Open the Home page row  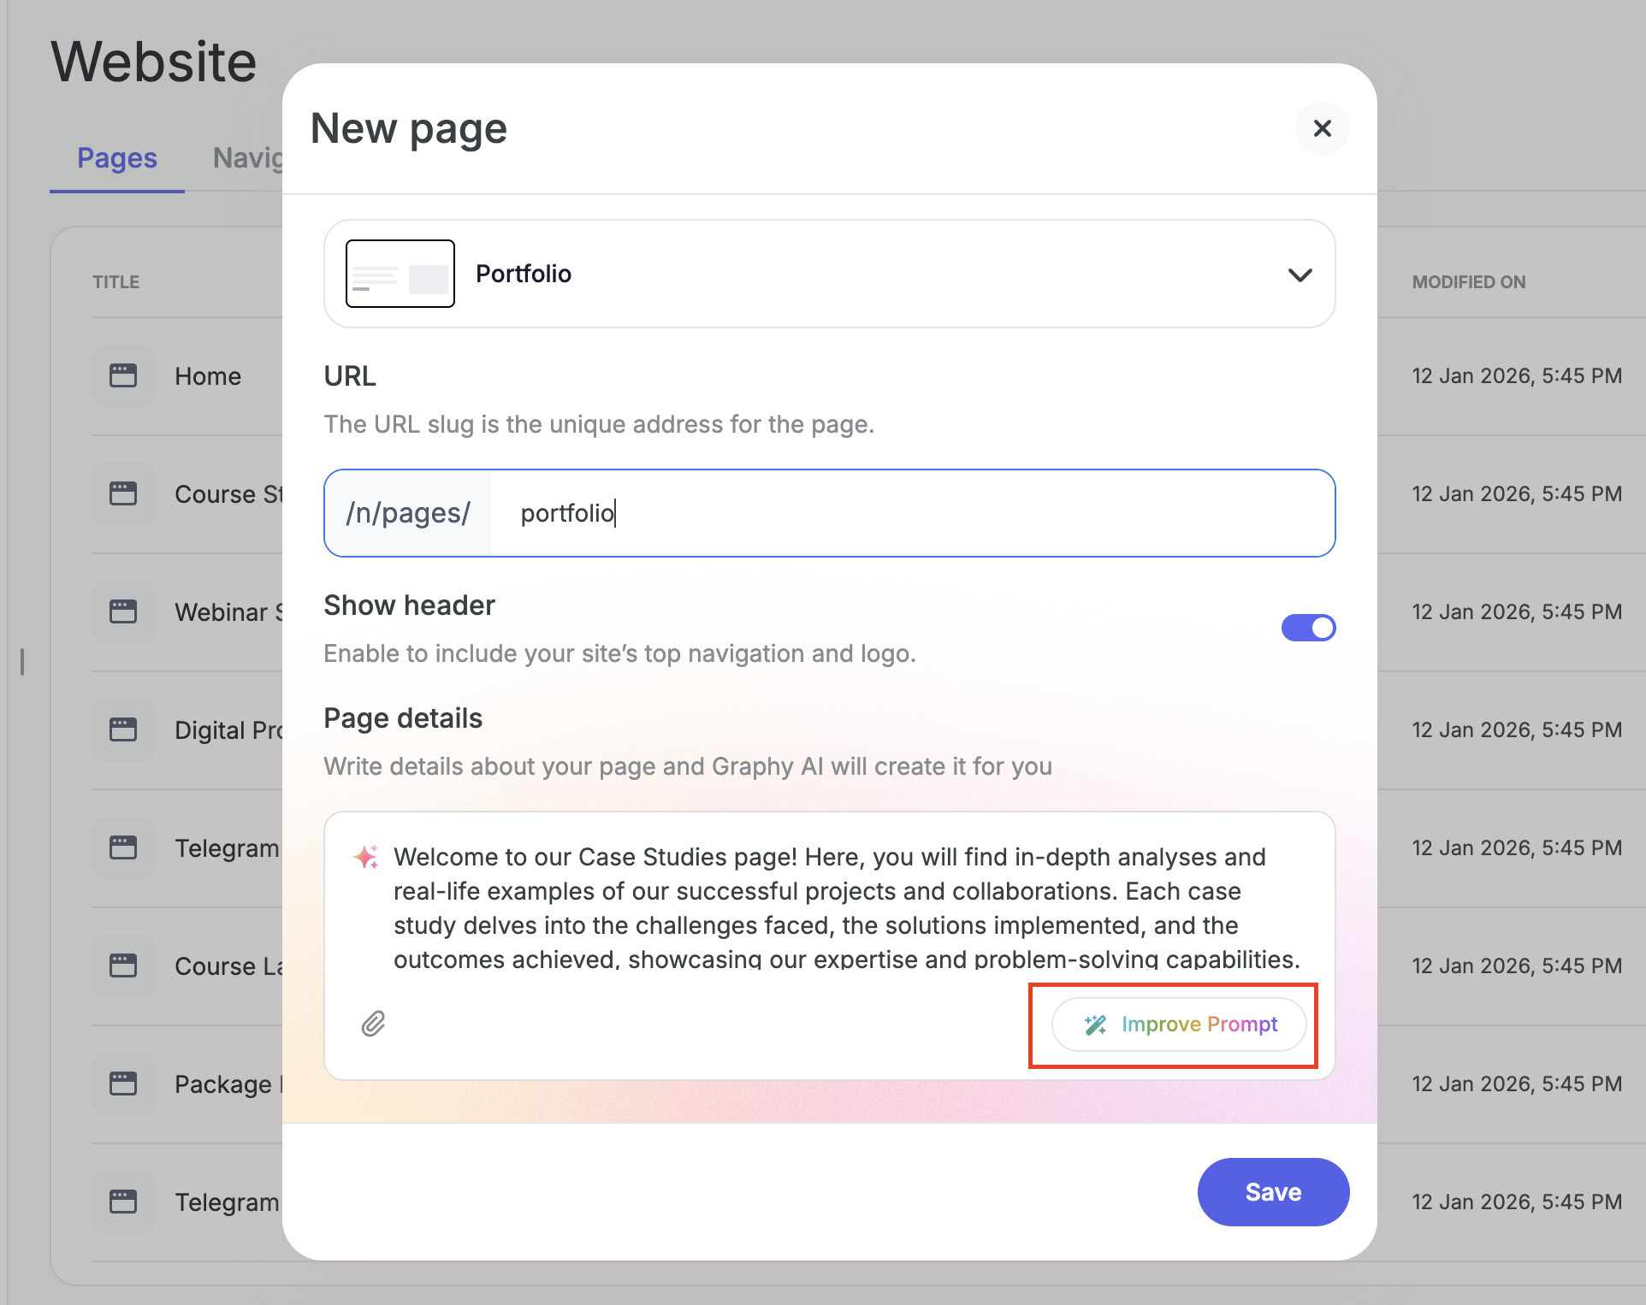tap(208, 376)
